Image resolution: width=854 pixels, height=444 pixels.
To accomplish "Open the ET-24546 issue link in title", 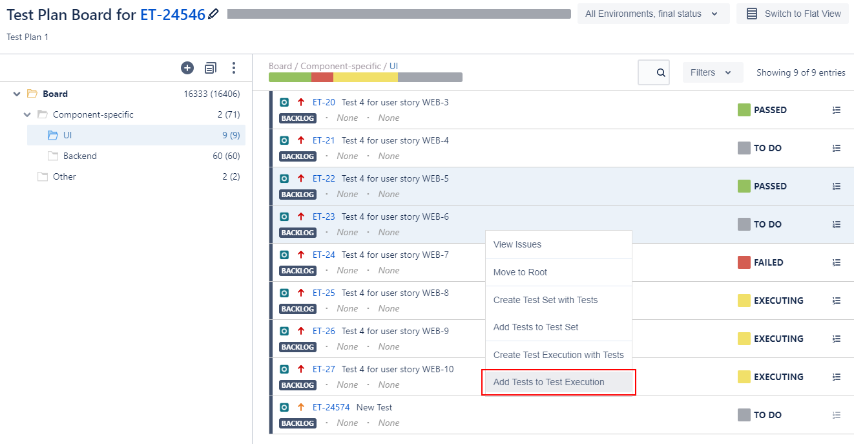I will [x=172, y=14].
